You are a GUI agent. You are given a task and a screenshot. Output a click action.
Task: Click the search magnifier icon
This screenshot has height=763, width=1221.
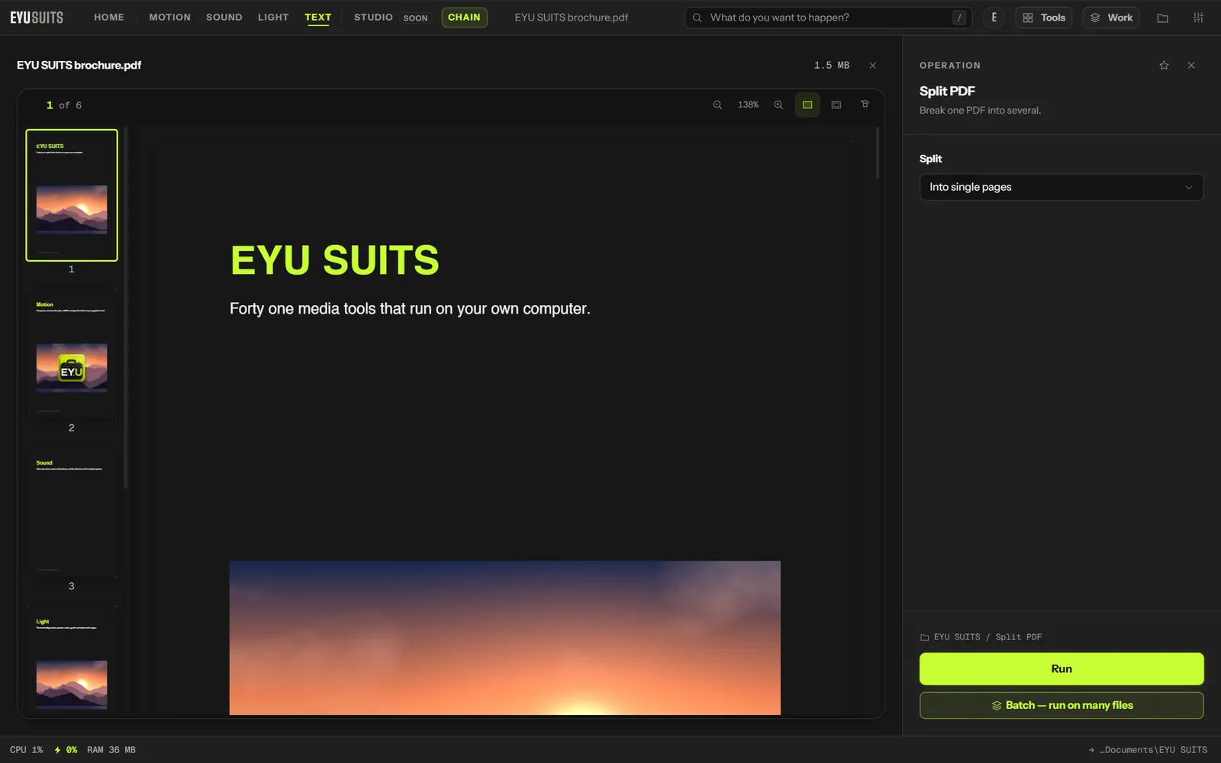(x=697, y=18)
